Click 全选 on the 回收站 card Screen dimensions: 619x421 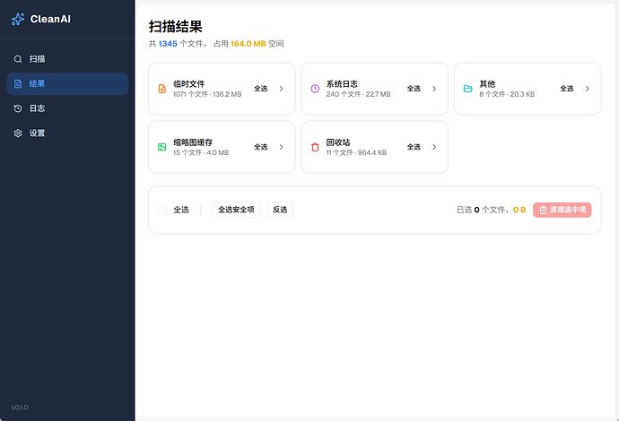[414, 147]
